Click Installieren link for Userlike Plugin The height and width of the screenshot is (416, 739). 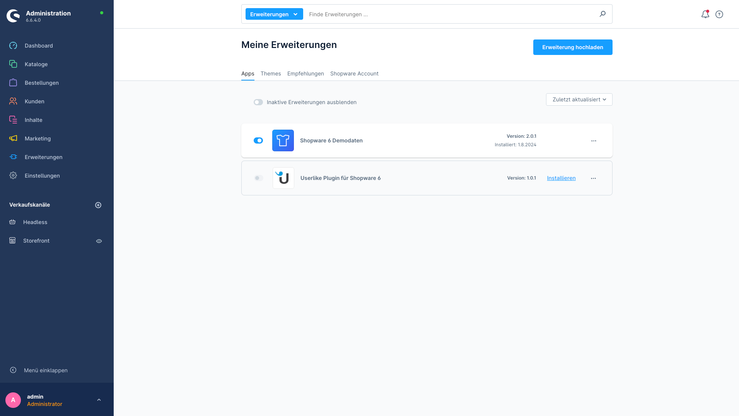tap(561, 178)
